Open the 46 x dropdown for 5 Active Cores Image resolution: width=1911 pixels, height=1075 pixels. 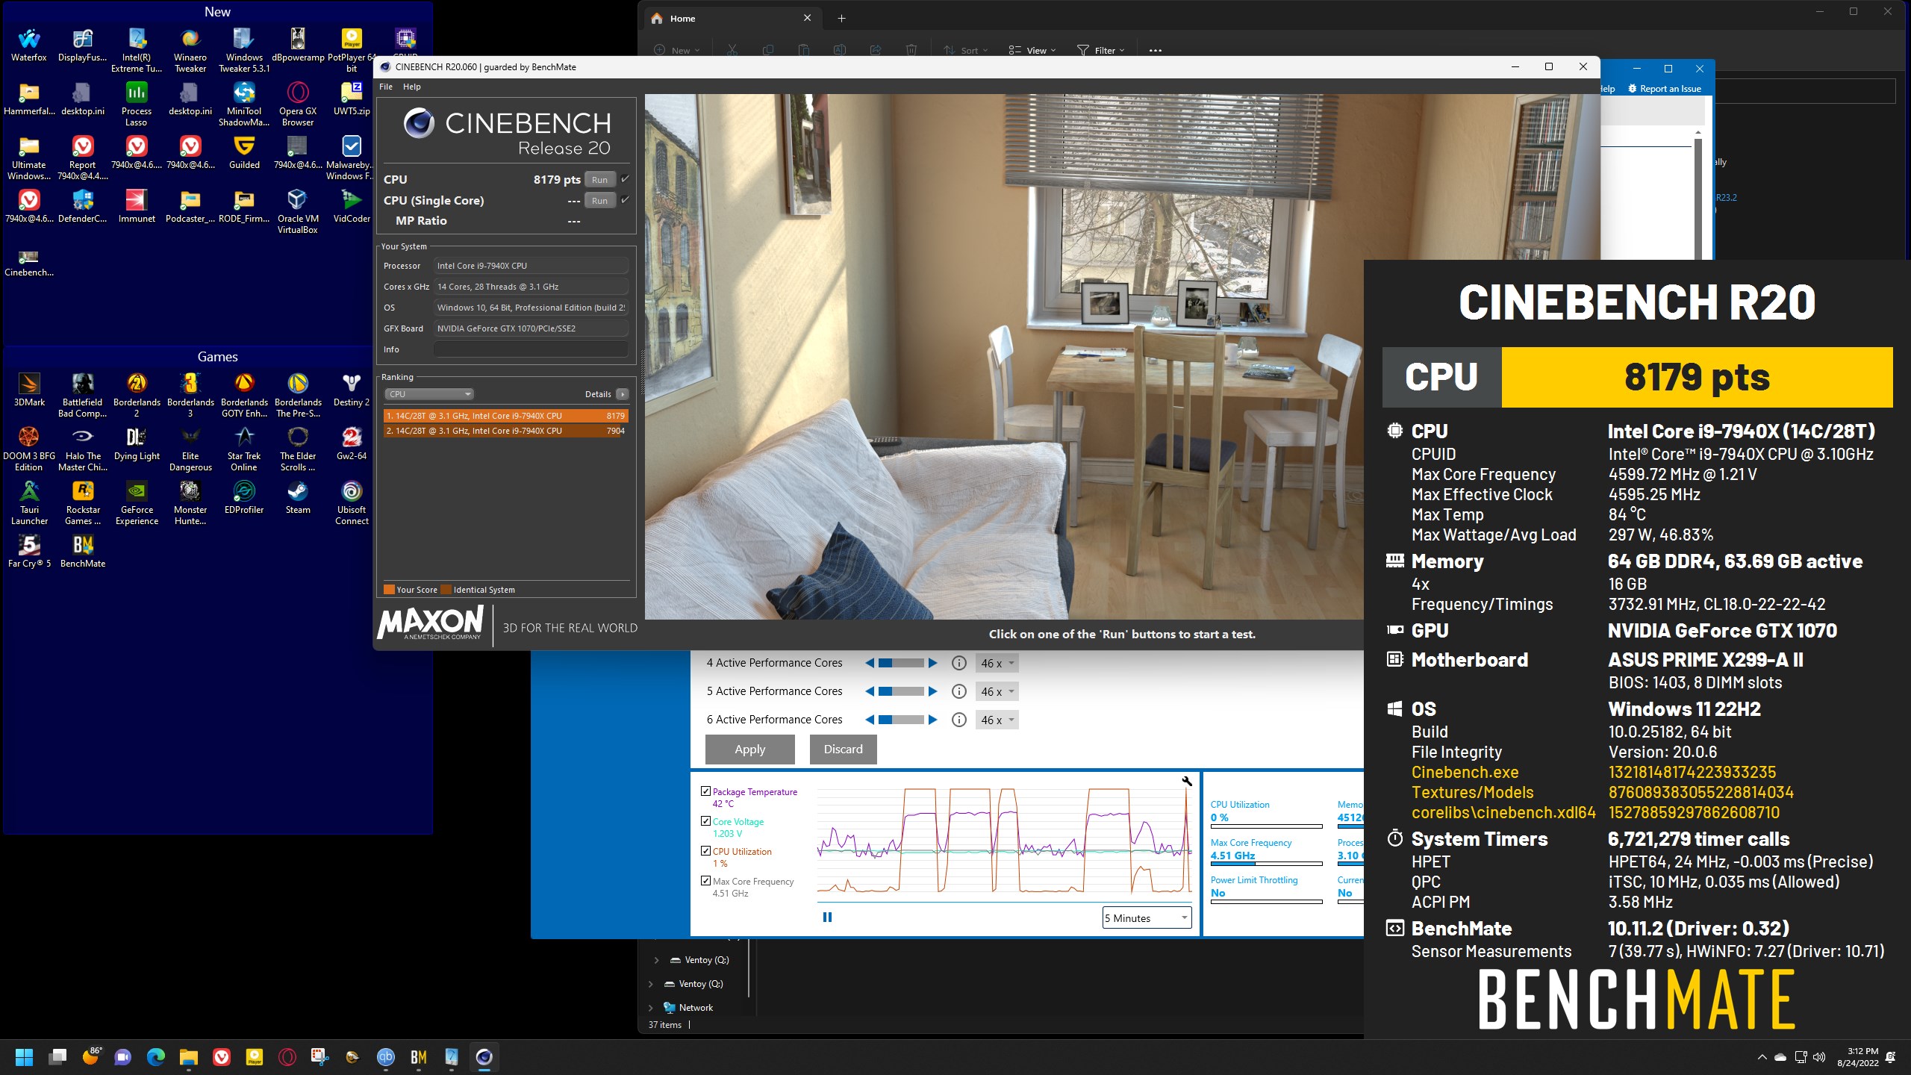point(997,691)
